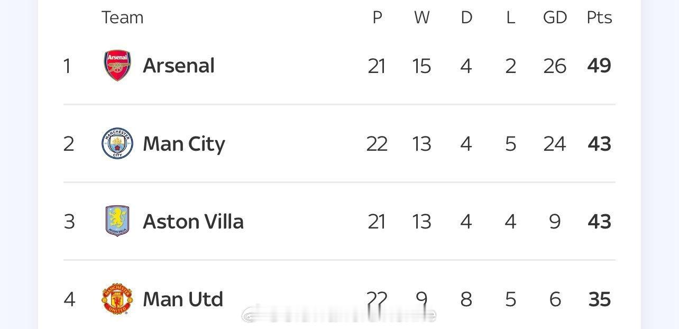Screen dimensions: 679x329
Task: Open the Aston Villa team page
Action: [193, 221]
